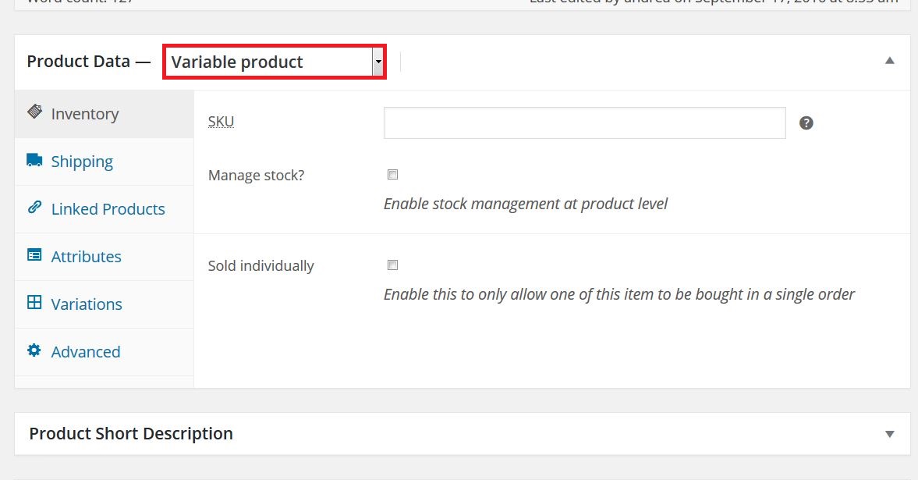This screenshot has width=918, height=480.
Task: Click the Product Short Description heading
Action: pyautogui.click(x=131, y=434)
